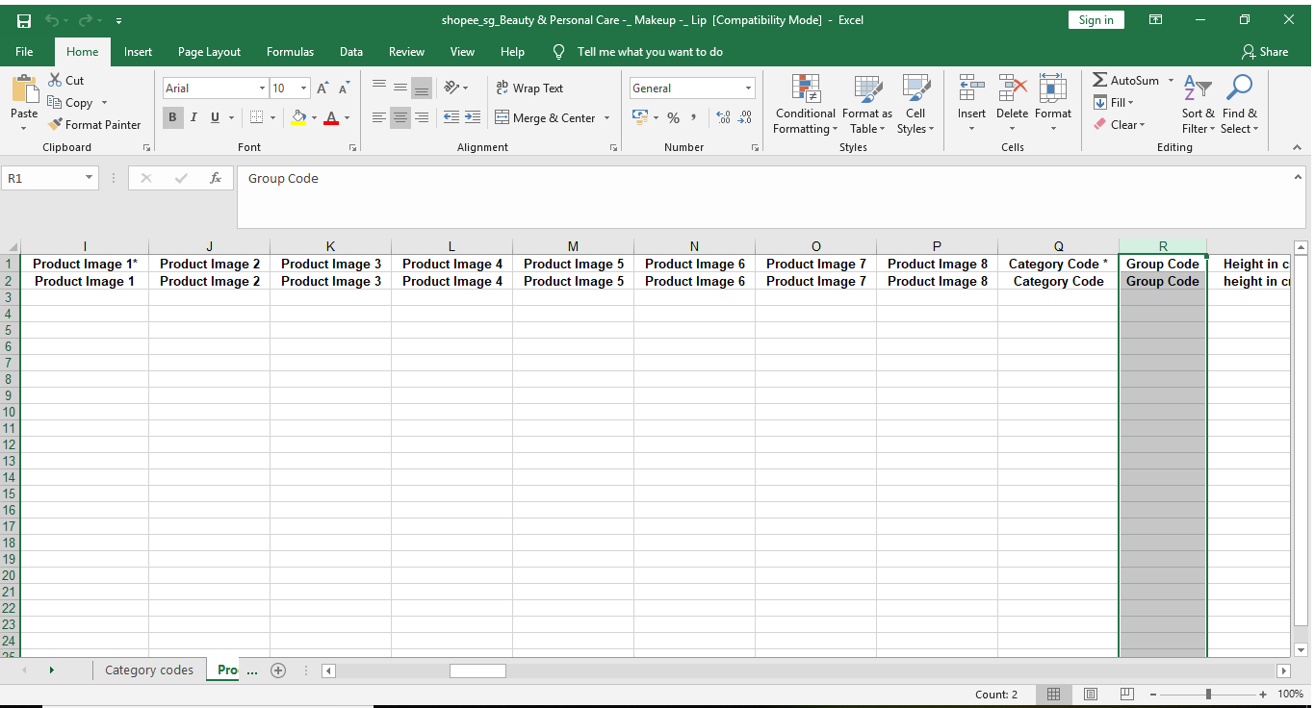Viewport: 1315px width, 708px height.
Task: Apply percent style format
Action: click(673, 117)
